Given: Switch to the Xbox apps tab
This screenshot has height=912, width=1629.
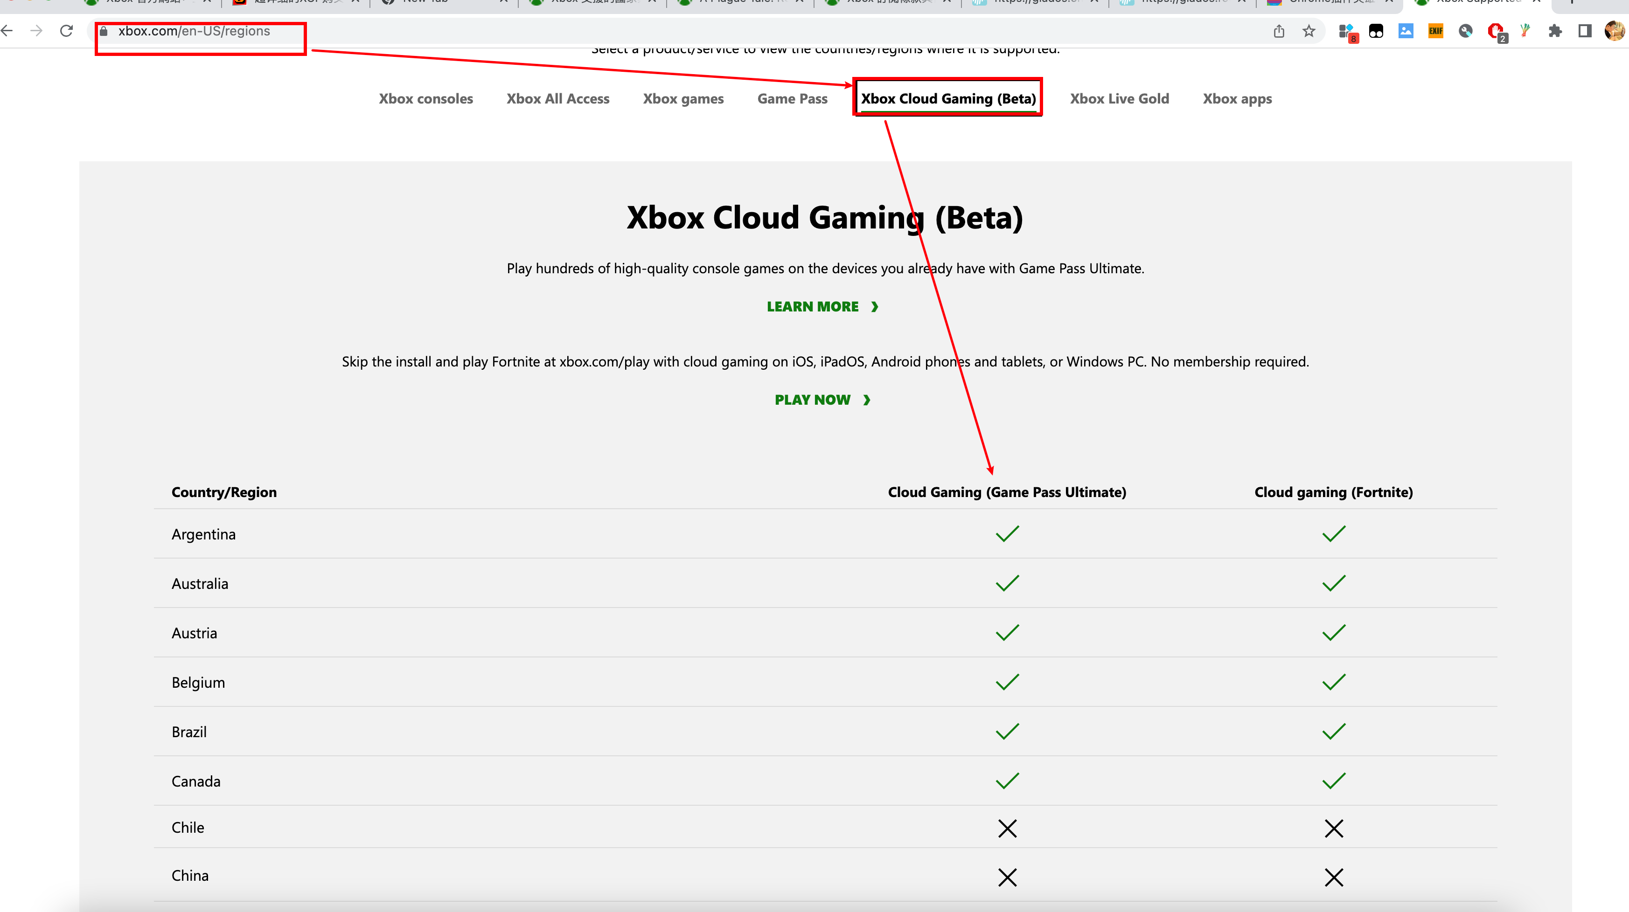Looking at the screenshot, I should point(1236,98).
